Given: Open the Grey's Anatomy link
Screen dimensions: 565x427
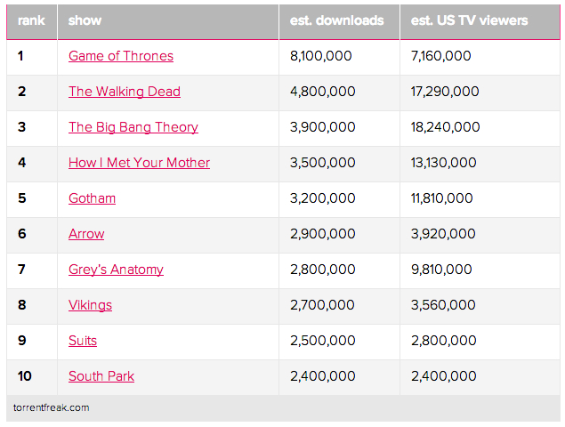Looking at the screenshot, I should pyautogui.click(x=116, y=270).
